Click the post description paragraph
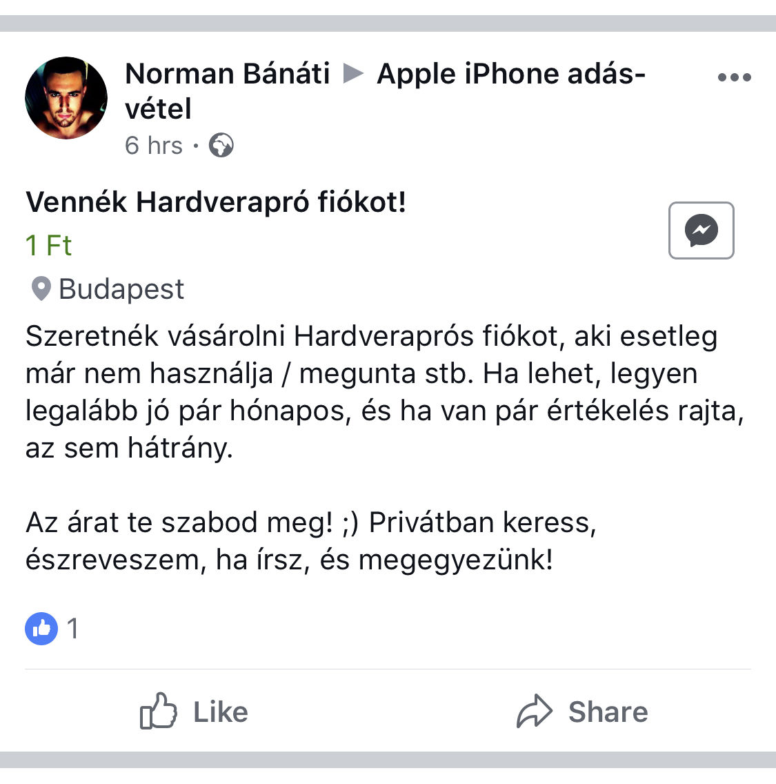Image resolution: width=776 pixels, height=784 pixels. coord(385,392)
